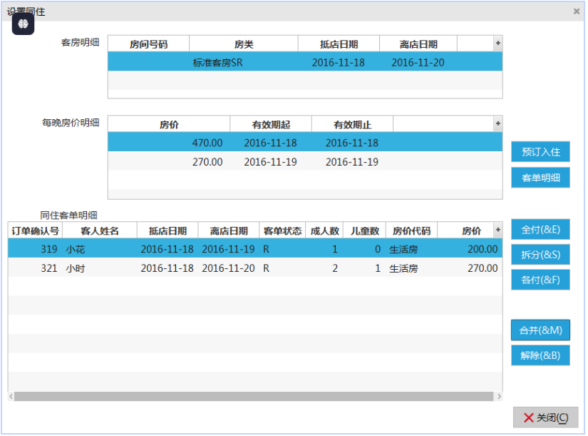This screenshot has width=588, height=436.
Task: Choose 各付(&F) payment option
Action: tap(540, 280)
